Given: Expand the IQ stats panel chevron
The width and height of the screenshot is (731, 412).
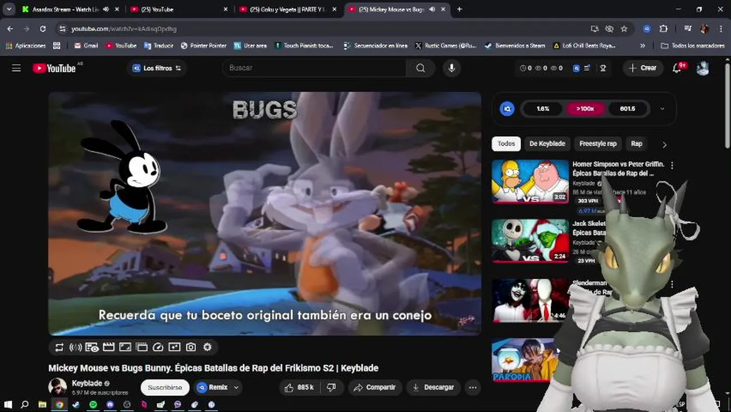Looking at the screenshot, I should tap(662, 109).
